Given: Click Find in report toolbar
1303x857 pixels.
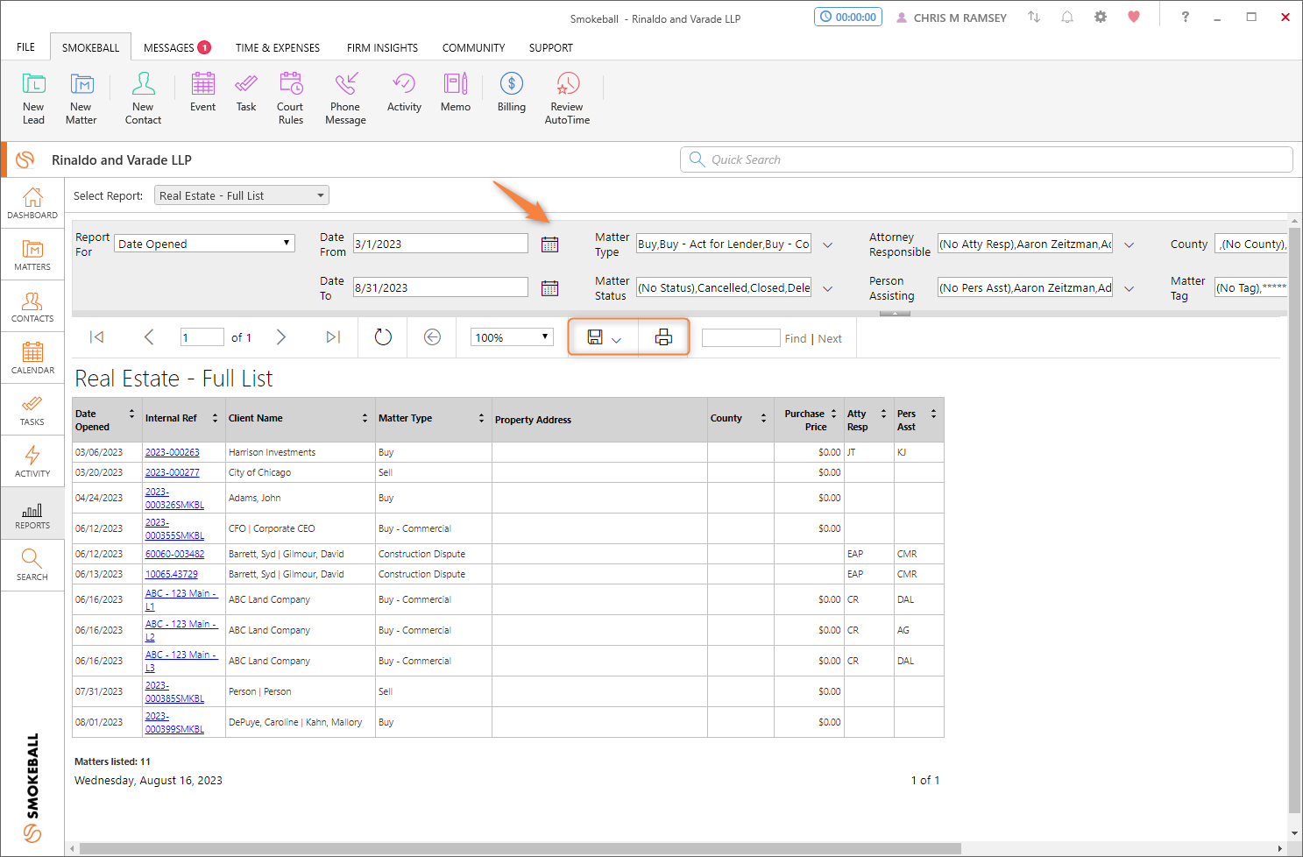Looking at the screenshot, I should coord(796,338).
